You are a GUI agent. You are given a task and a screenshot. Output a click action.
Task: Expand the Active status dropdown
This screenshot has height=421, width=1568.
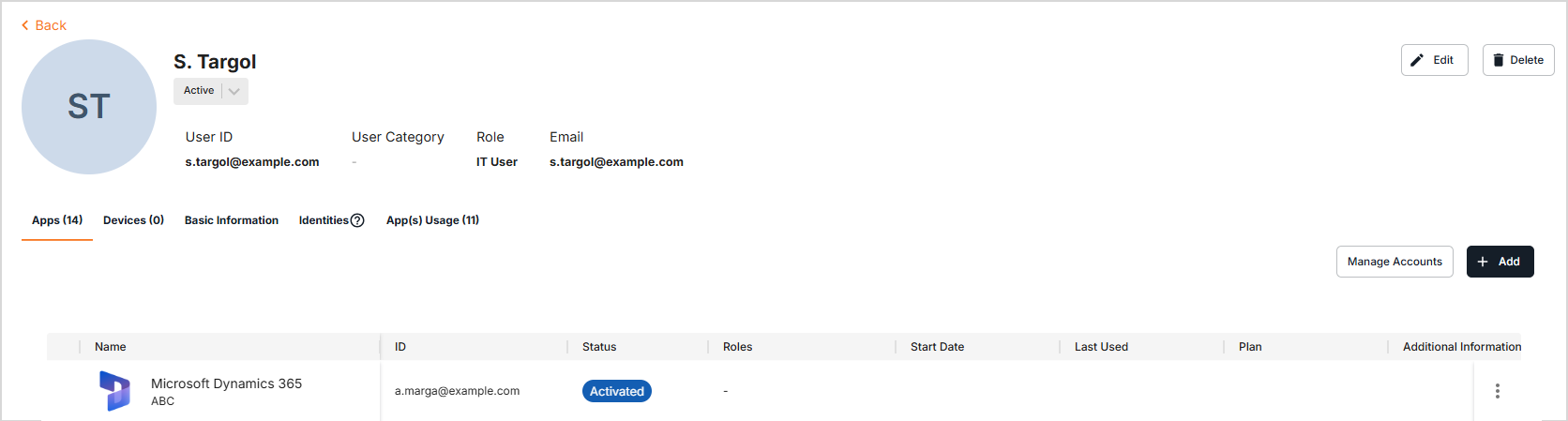pos(234,91)
